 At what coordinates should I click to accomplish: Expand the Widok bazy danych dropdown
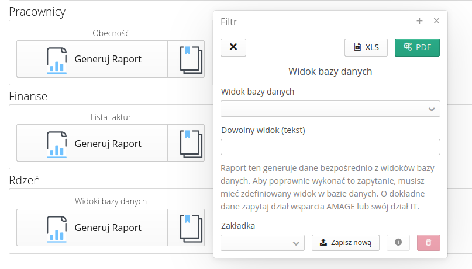[330, 109]
